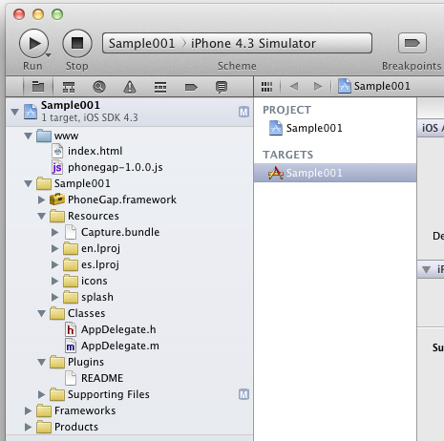This screenshot has width=444, height=441.
Task: Expand the icons folder
Action: coord(54,281)
